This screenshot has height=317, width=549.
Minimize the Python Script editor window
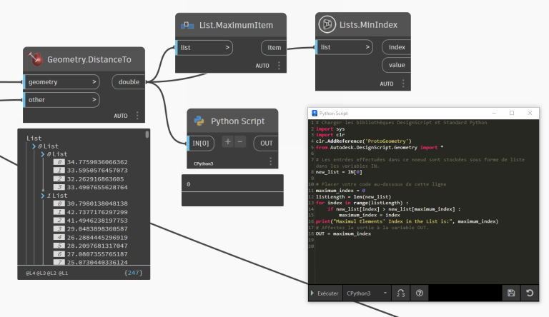494,113
